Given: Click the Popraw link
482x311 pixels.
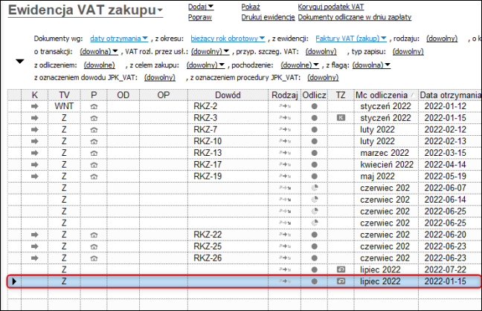Looking at the screenshot, I should [200, 17].
